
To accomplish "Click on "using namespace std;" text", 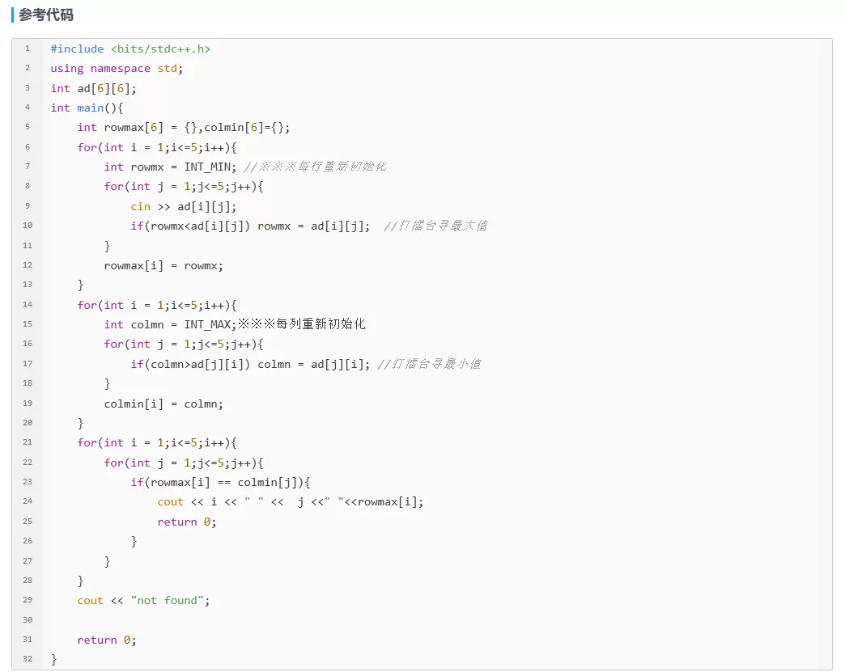I will [x=117, y=69].
